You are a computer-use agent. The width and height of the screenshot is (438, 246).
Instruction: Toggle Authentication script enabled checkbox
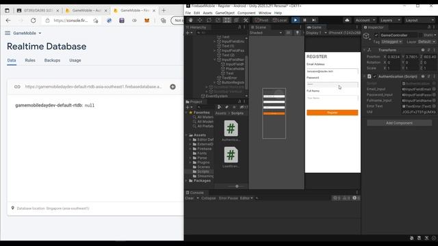click(374, 77)
